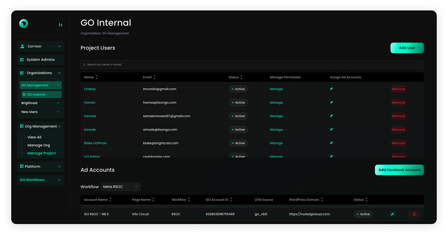Click the Add Facebook Account button
The image size is (448, 236).
[399, 170]
